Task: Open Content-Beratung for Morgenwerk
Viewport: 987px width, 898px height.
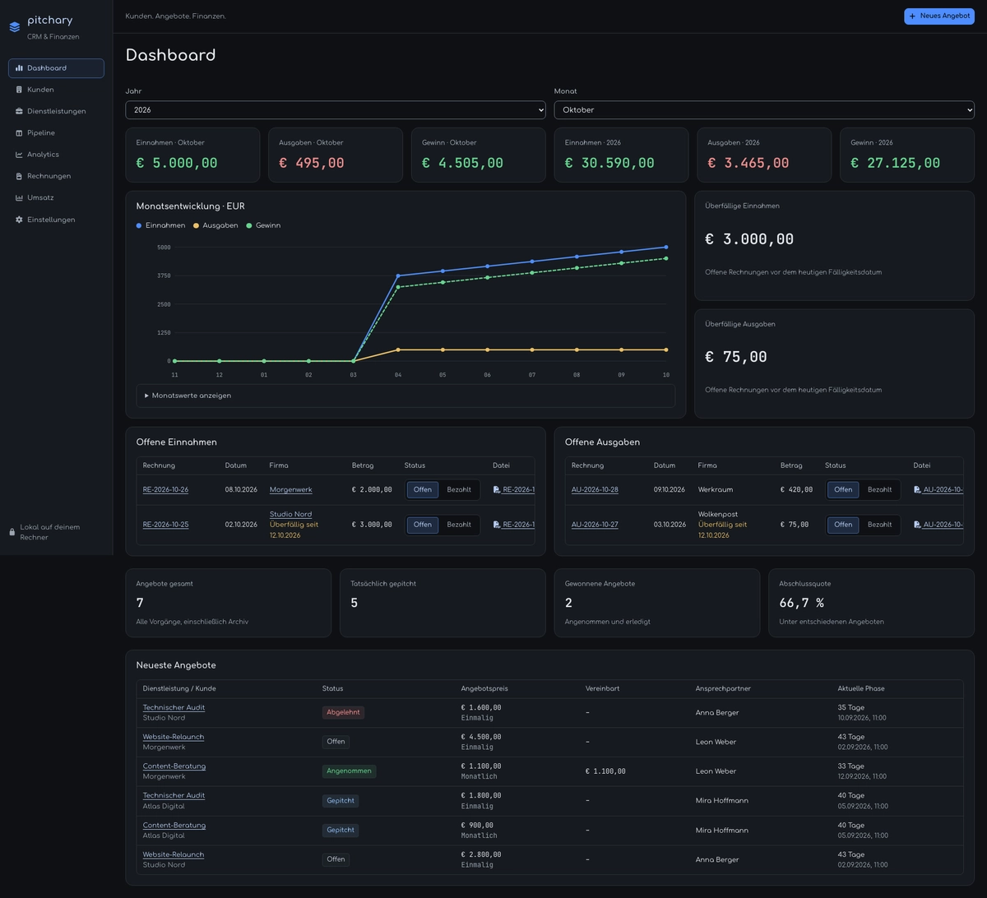Action: pyautogui.click(x=174, y=766)
